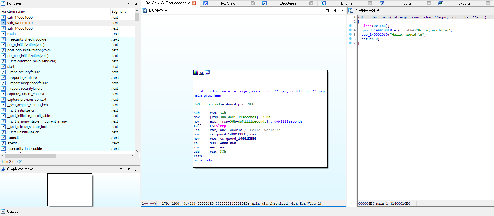Open the Structures tab
Image resolution: width=494 pixels, height=216 pixels.
288,3
